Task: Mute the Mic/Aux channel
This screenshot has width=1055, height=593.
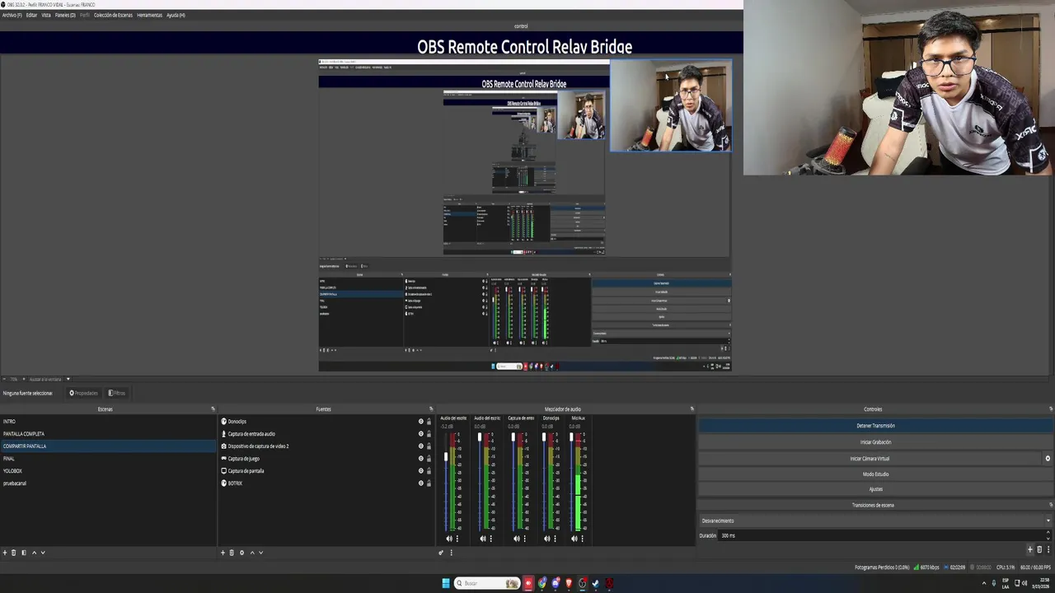Action: (x=574, y=539)
